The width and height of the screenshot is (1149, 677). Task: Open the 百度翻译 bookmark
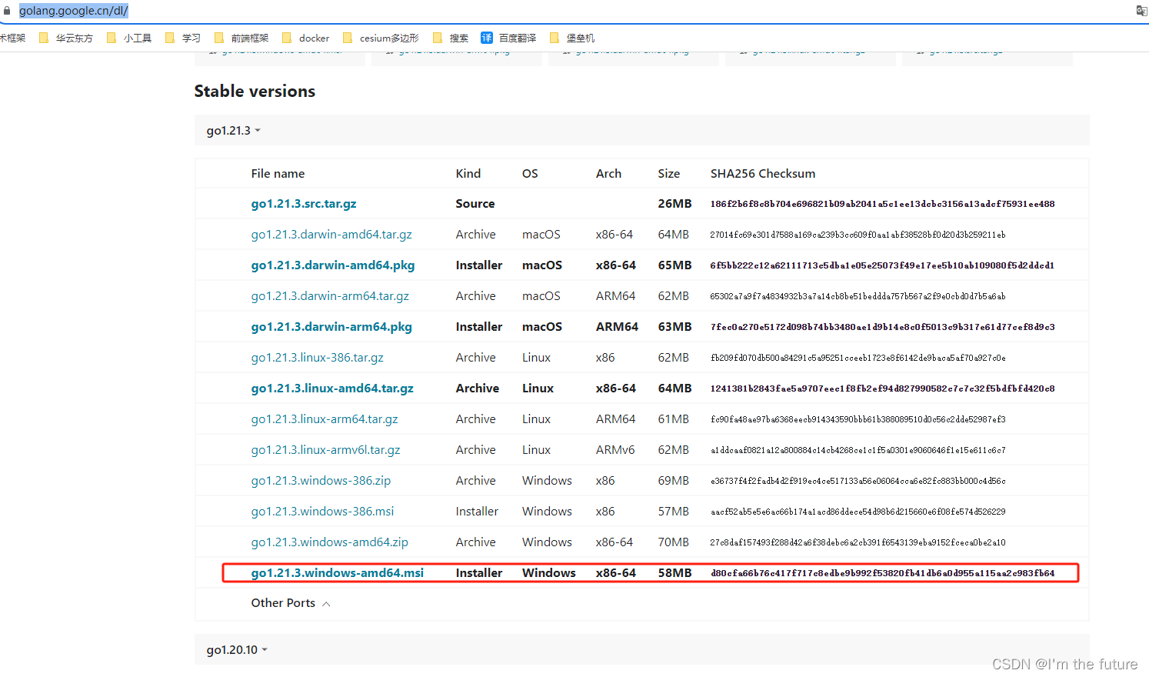point(509,38)
